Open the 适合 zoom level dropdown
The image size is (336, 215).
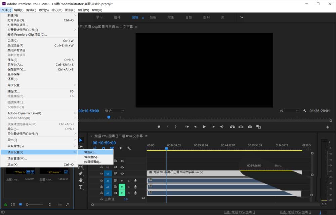[x=114, y=111]
